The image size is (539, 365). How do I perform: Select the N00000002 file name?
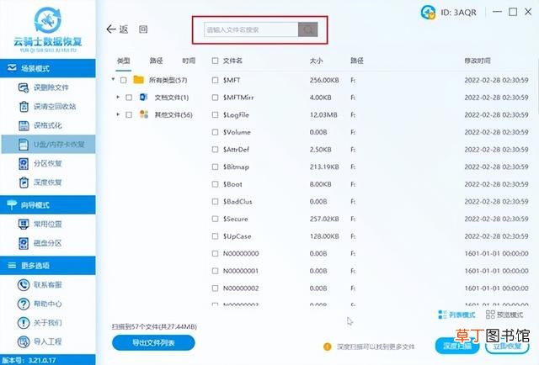pos(241,288)
